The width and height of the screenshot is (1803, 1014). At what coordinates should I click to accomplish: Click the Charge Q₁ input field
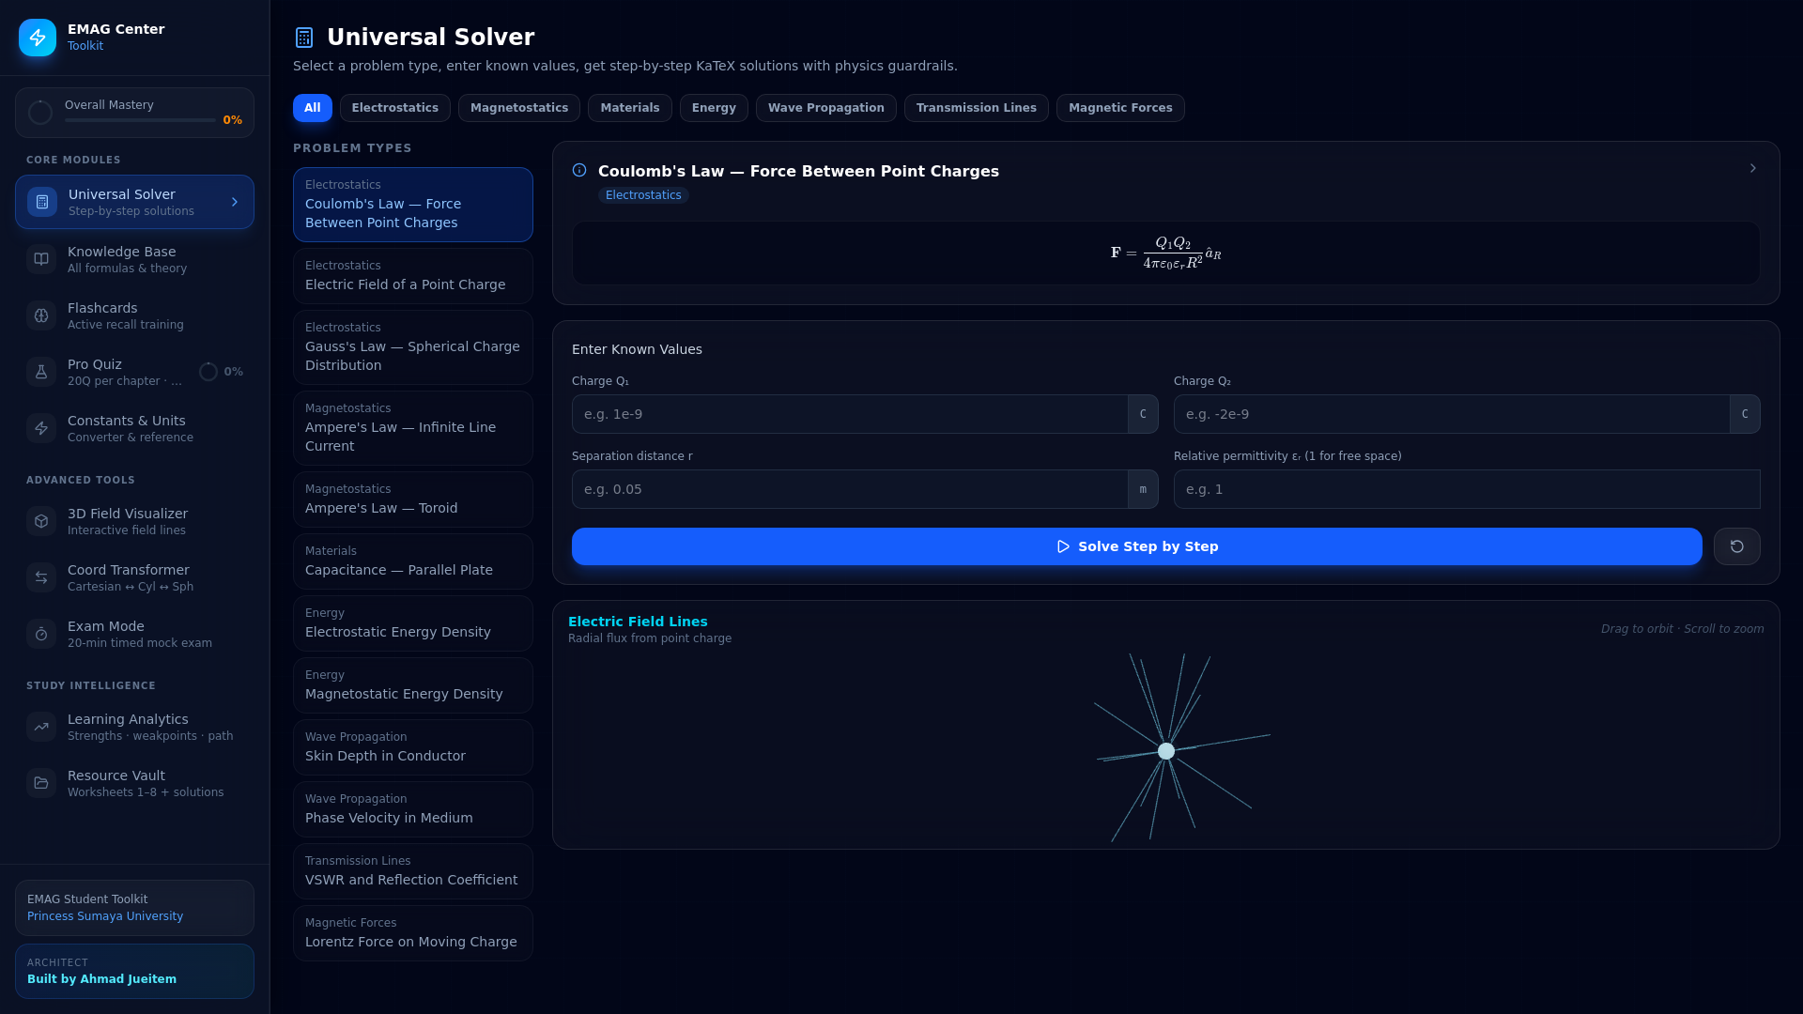point(849,414)
